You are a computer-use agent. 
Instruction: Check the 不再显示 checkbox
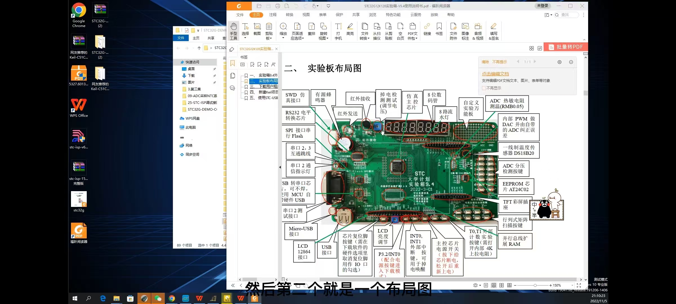(x=484, y=88)
